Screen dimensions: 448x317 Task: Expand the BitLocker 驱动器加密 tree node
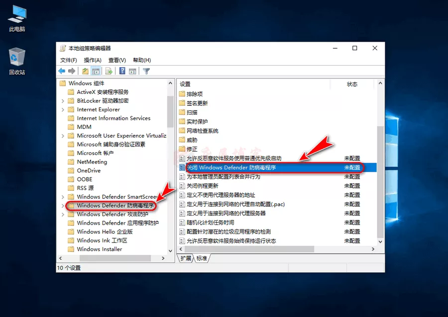pyautogui.click(x=63, y=101)
